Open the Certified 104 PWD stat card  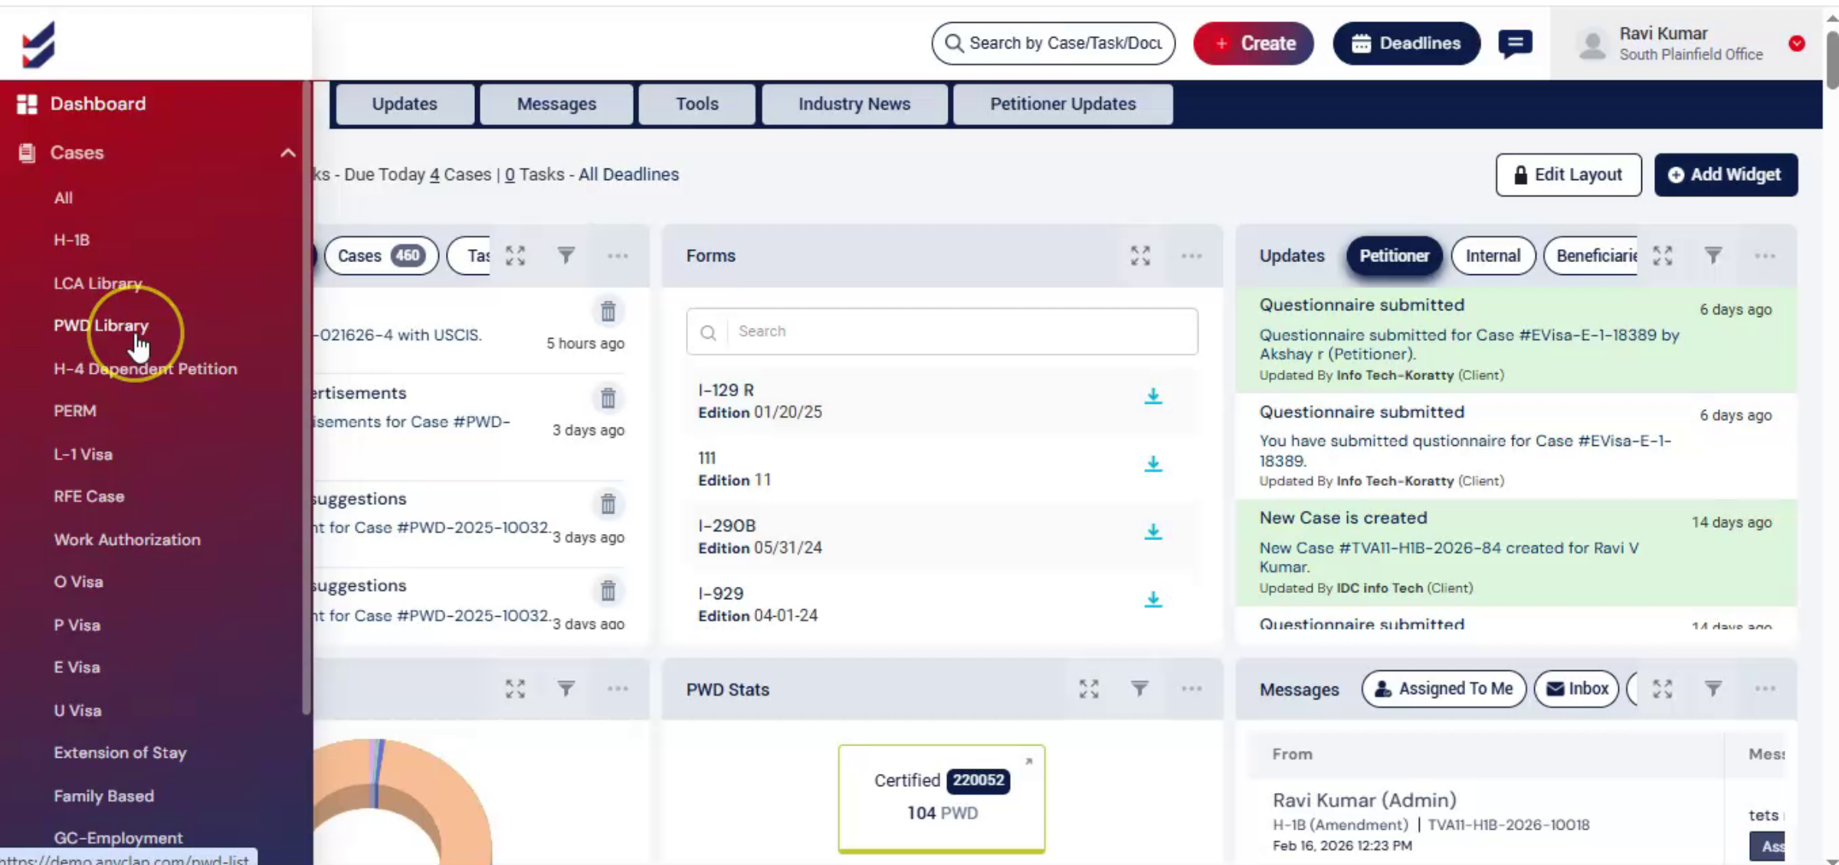point(942,798)
